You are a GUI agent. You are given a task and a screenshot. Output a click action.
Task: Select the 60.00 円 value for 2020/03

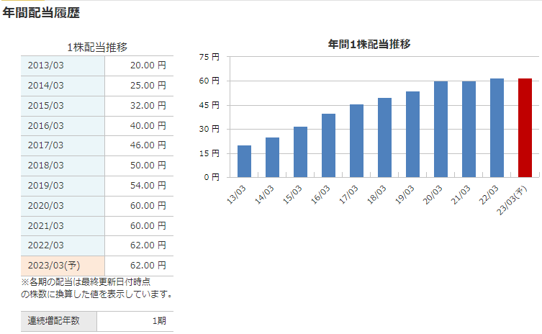tap(148, 205)
